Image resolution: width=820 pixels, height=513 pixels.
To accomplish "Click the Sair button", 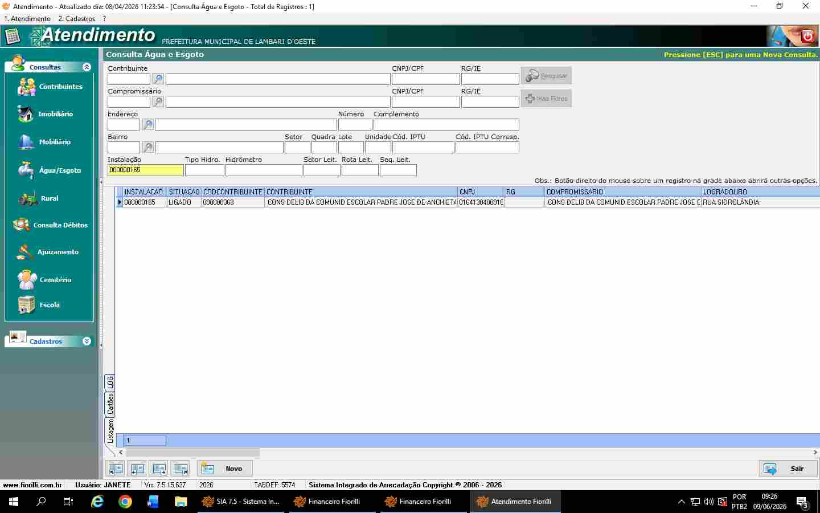I will pyautogui.click(x=788, y=469).
